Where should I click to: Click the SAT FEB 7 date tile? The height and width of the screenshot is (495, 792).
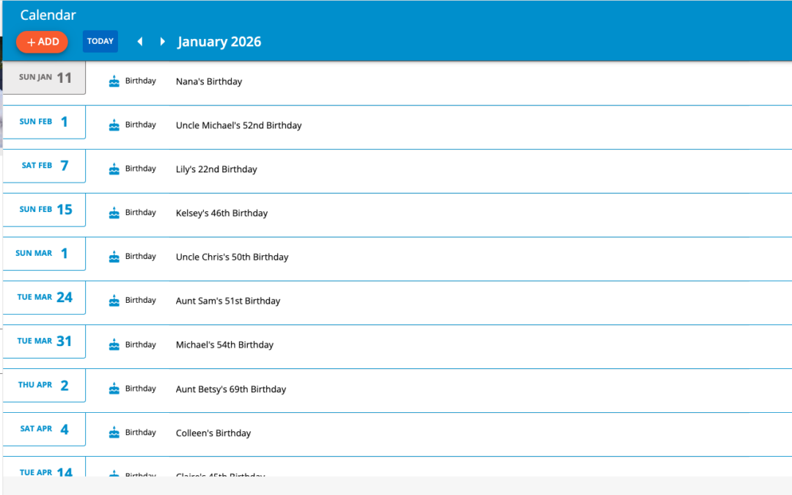(44, 166)
